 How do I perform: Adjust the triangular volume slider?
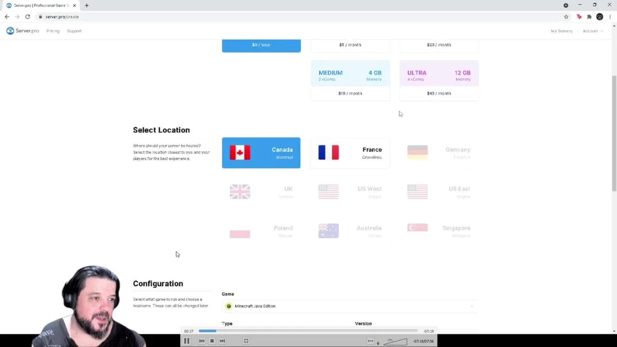tap(395, 342)
